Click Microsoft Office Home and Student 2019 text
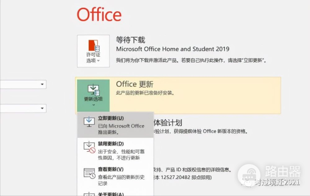 coord(173,49)
